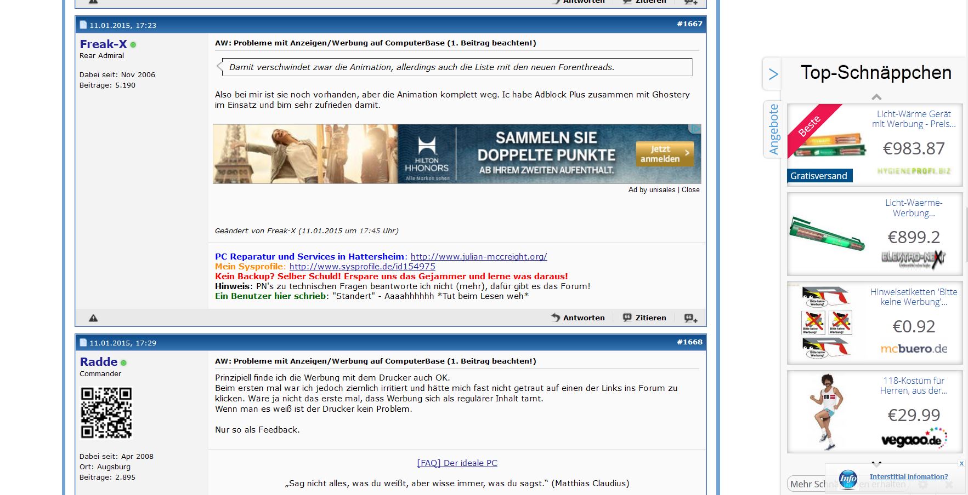Image resolution: width=968 pixels, height=495 pixels.
Task: Open AdChoices icon on Hilton banner
Action: click(x=695, y=129)
